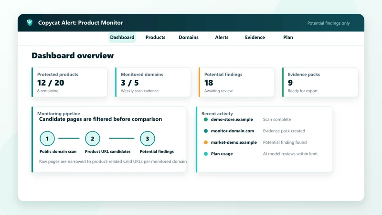Open the Evidence packs card

click(320, 82)
